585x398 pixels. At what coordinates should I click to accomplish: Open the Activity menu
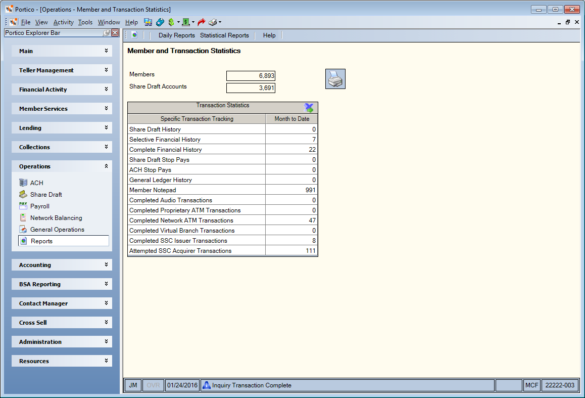point(64,22)
